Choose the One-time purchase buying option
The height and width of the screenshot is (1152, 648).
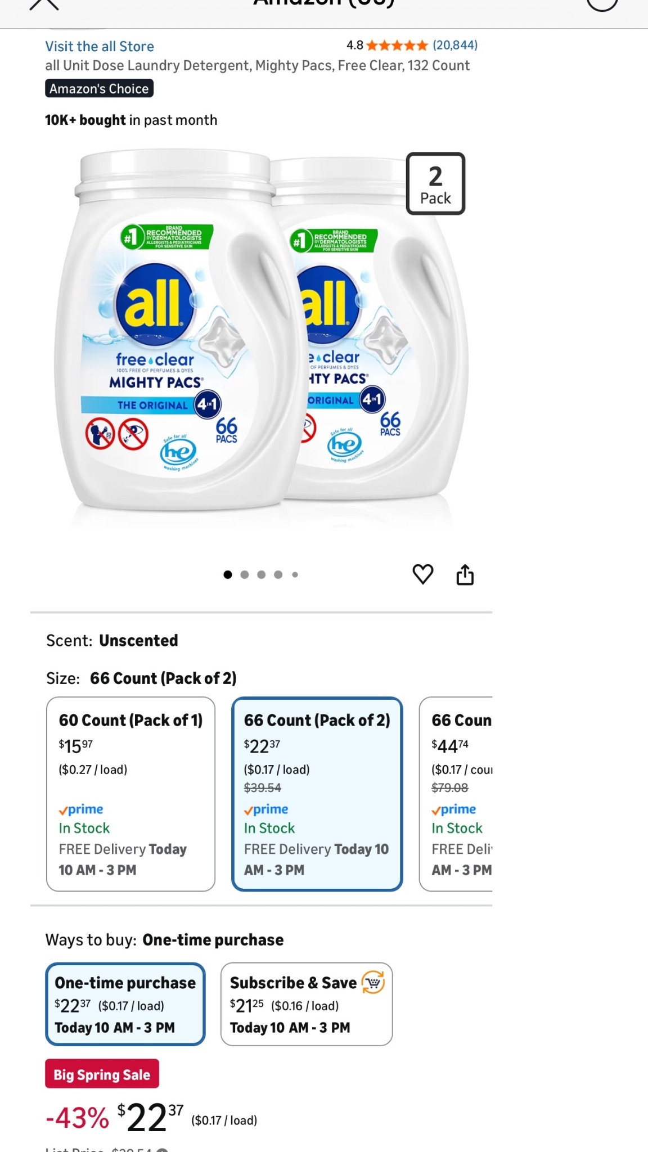click(125, 1004)
